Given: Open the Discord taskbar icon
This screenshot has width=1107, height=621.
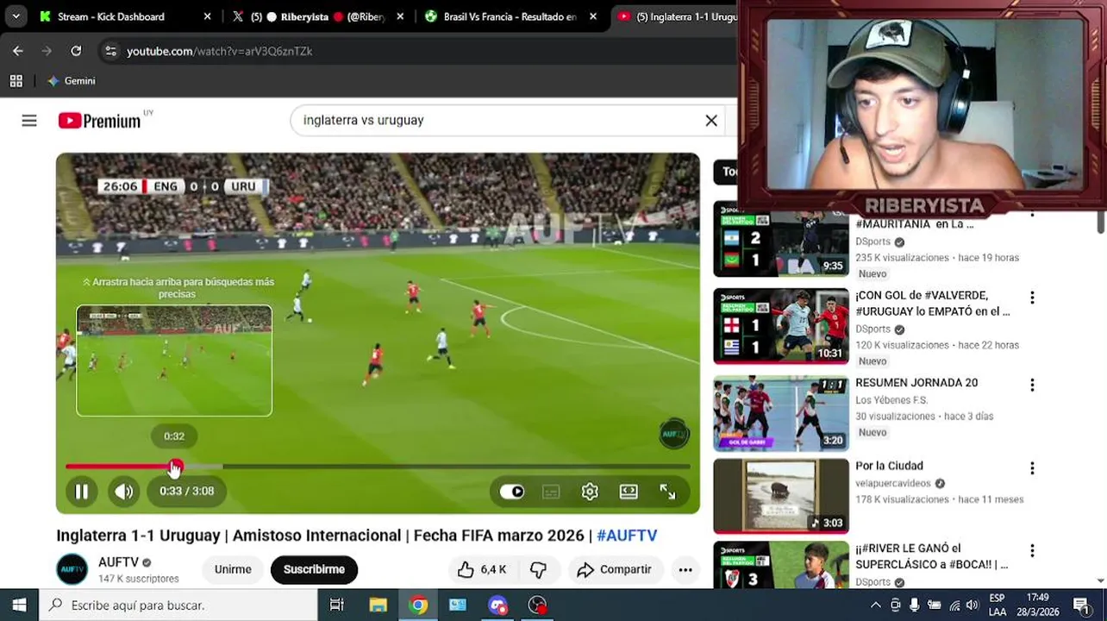Looking at the screenshot, I should pos(498,605).
